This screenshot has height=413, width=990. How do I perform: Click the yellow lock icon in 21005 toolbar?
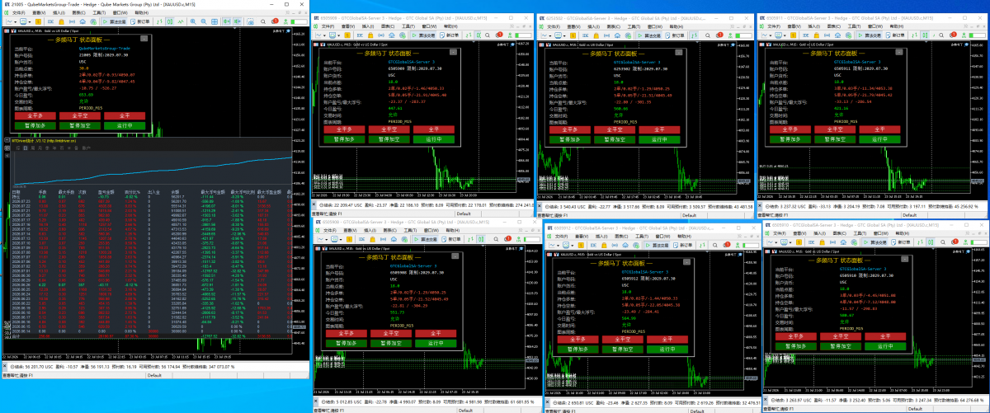[61, 21]
